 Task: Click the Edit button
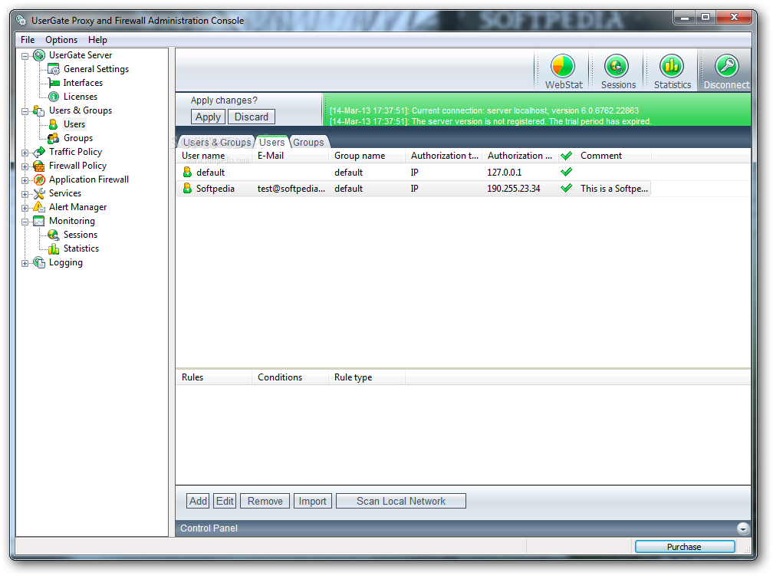click(225, 501)
